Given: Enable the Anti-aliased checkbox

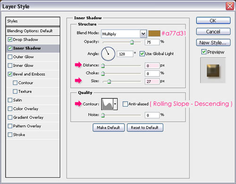Looking at the screenshot, I should (x=125, y=104).
